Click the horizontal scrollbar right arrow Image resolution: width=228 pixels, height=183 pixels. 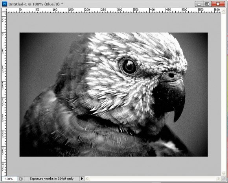coord(218,179)
